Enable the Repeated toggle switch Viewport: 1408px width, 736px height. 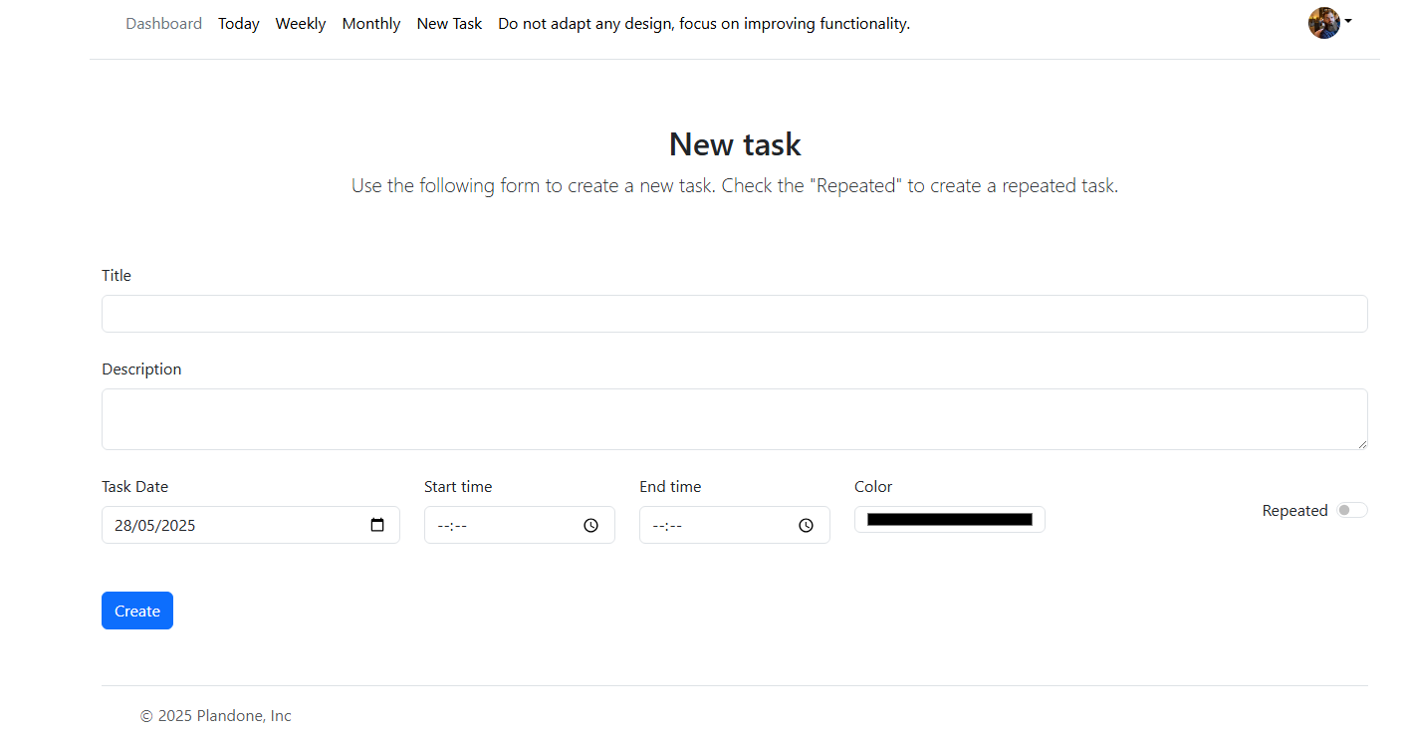coord(1351,510)
